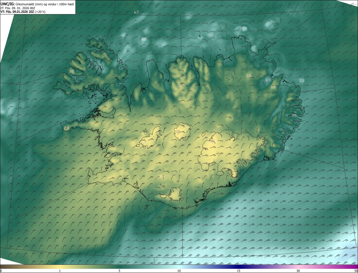This screenshot has height=273, width=358.
Task: Click the 15 tick on the color scale
Action: click(239, 271)
